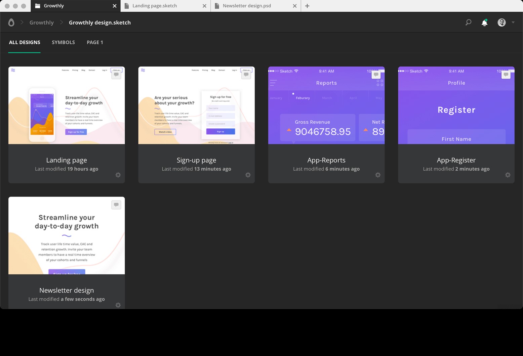Close the Growthly tab
The image size is (523, 356).
[115, 6]
